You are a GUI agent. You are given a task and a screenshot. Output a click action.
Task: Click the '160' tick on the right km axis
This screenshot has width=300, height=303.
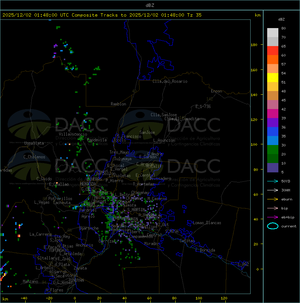[x=254, y=70]
